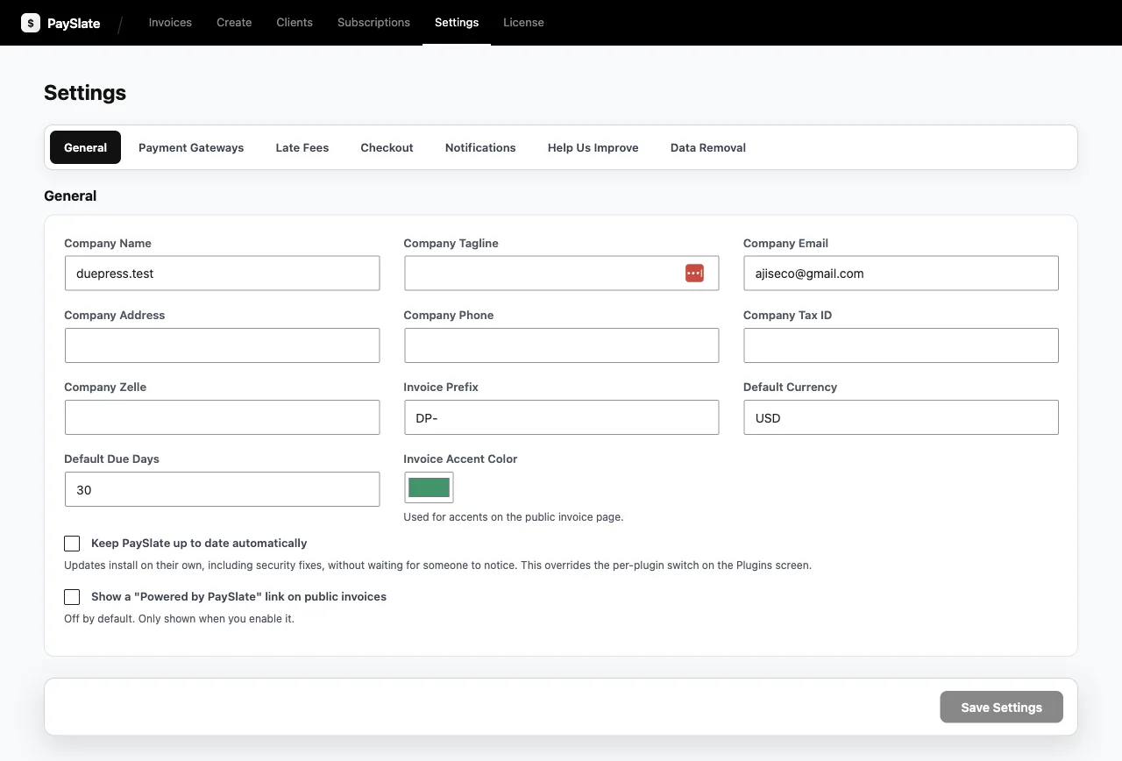Image resolution: width=1122 pixels, height=761 pixels.
Task: Click the Company Address input
Action: (x=222, y=345)
